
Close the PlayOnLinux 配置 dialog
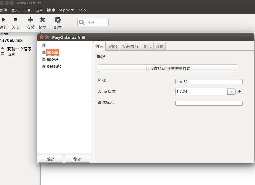tap(42, 37)
